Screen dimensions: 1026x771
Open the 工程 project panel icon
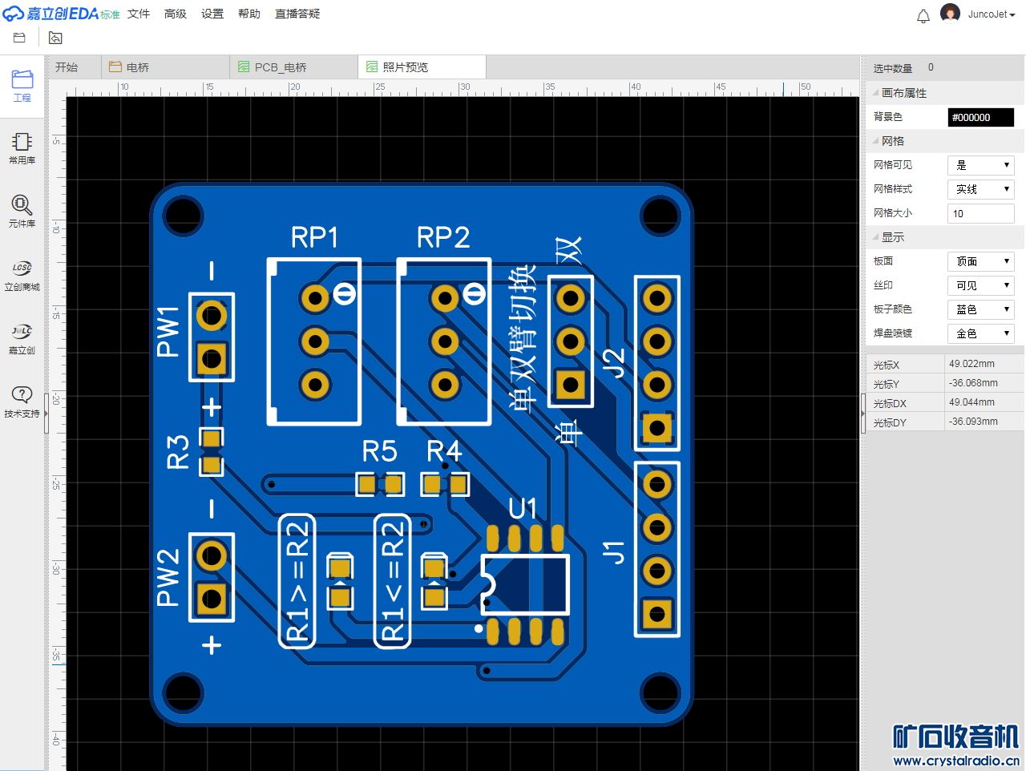(22, 85)
